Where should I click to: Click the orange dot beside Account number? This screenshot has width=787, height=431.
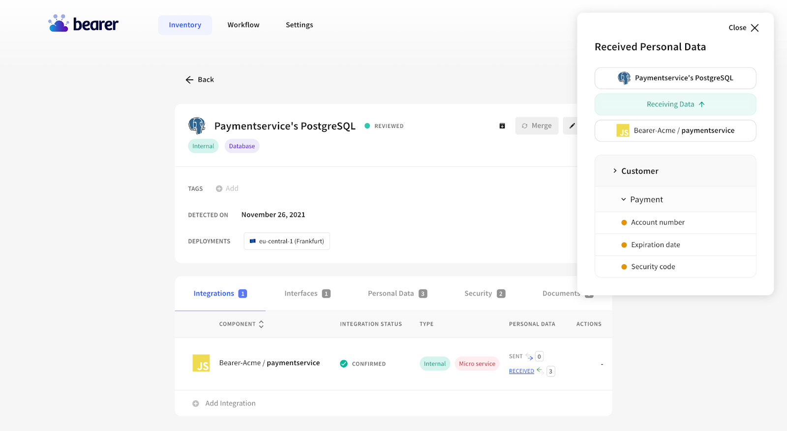[x=624, y=223]
